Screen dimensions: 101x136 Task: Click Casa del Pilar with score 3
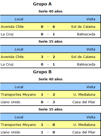(84, 102)
